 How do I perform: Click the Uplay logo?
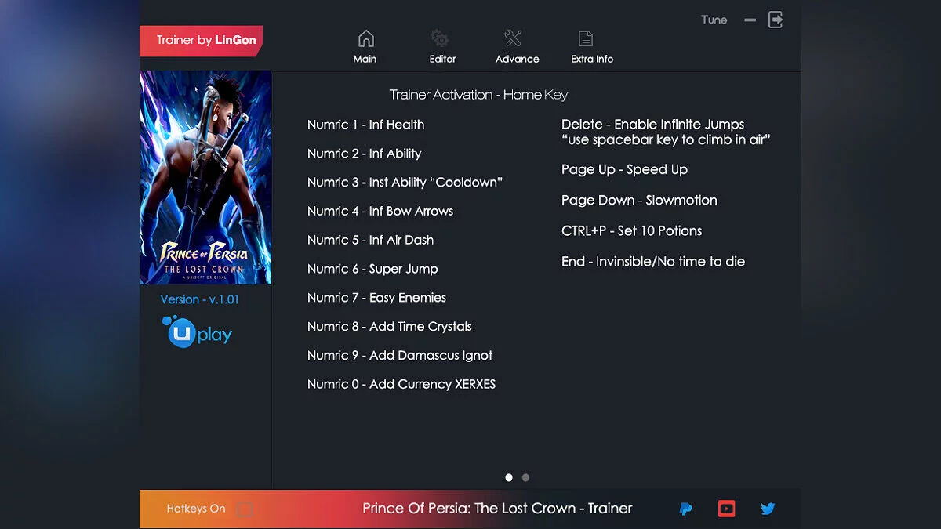[x=197, y=332]
